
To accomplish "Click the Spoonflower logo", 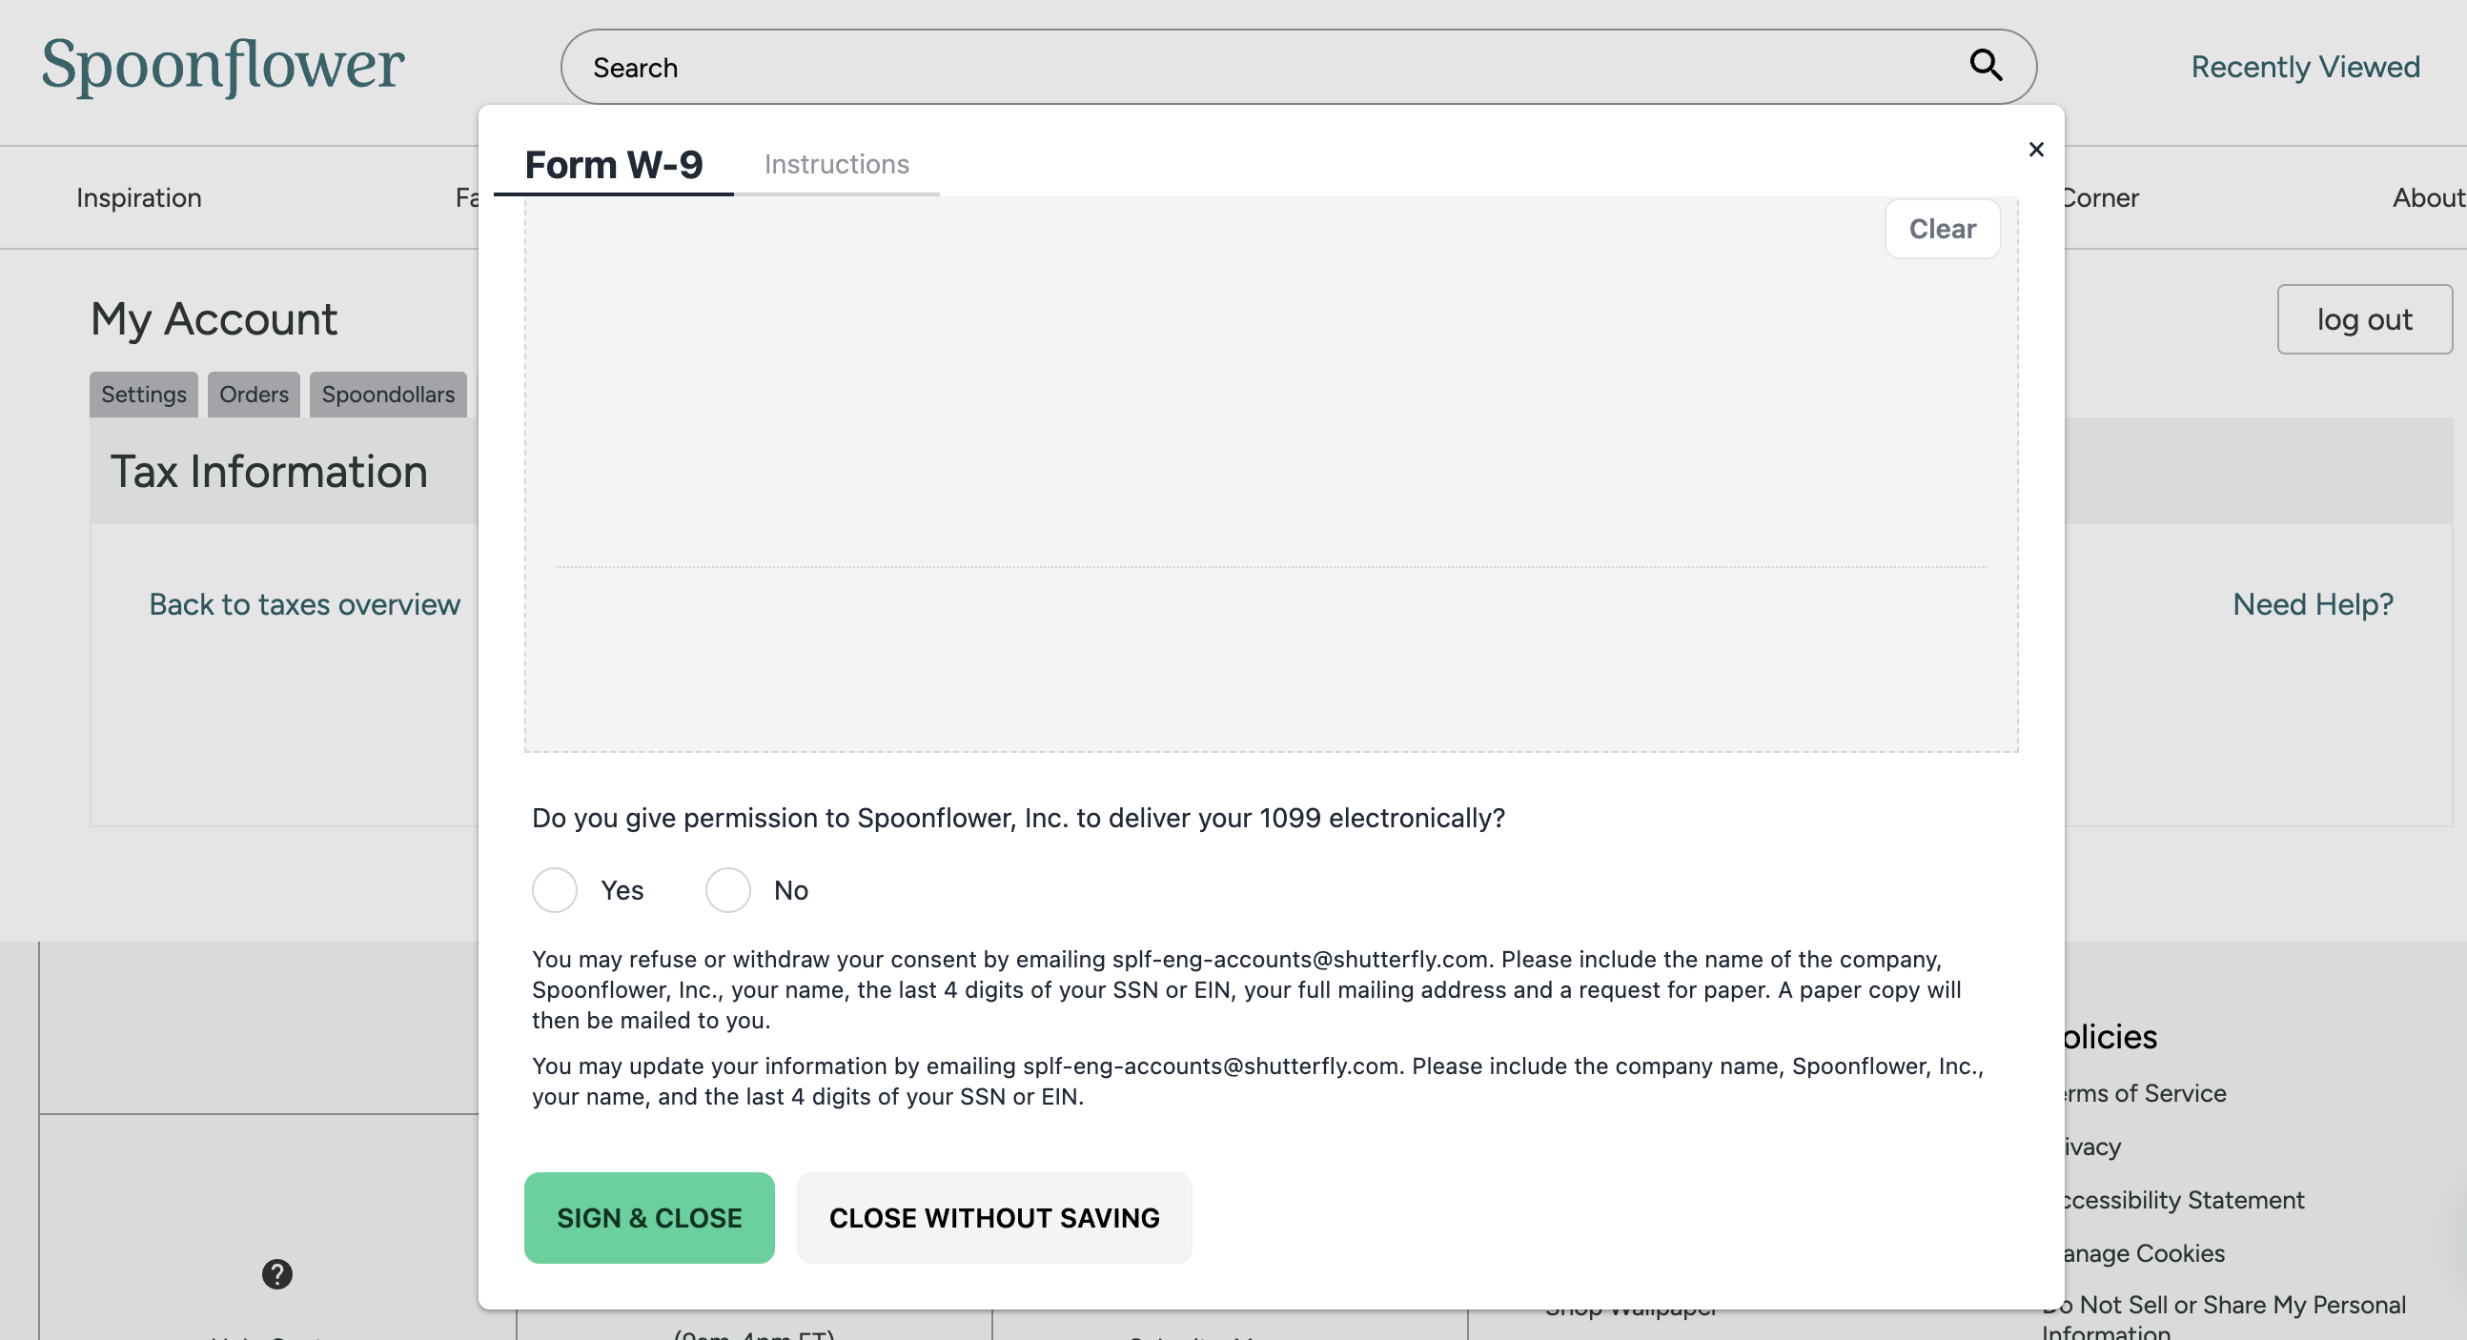I will (222, 67).
